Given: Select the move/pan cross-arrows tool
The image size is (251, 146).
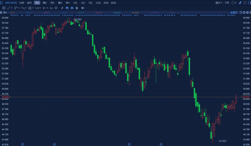Looking at the screenshot, I should point(4,8).
